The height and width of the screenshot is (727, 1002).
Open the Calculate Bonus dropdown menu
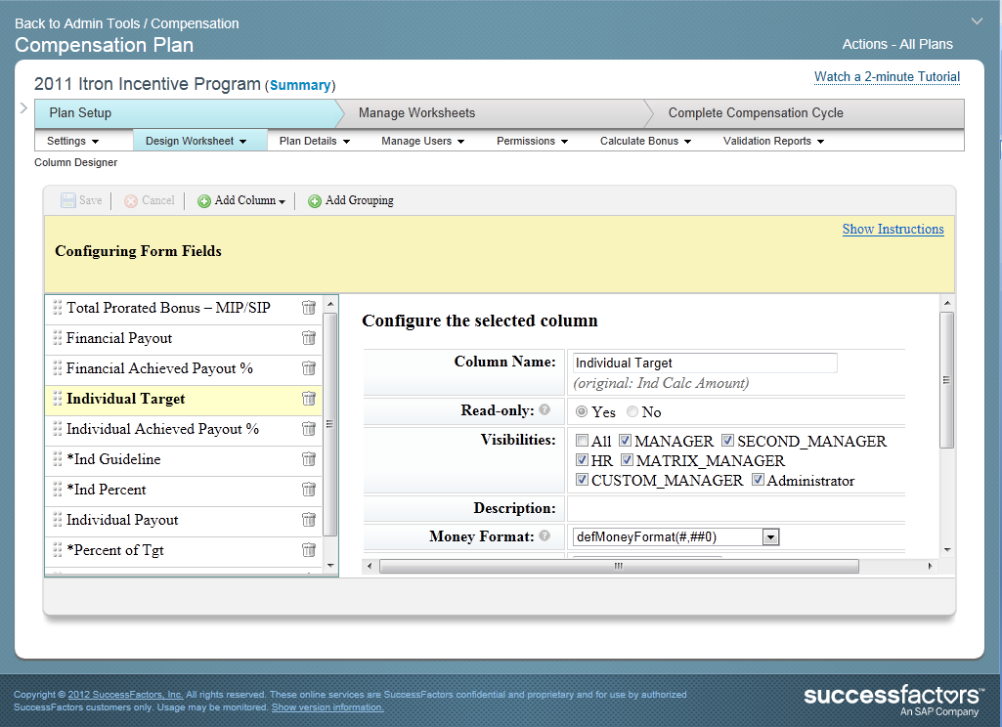(645, 141)
